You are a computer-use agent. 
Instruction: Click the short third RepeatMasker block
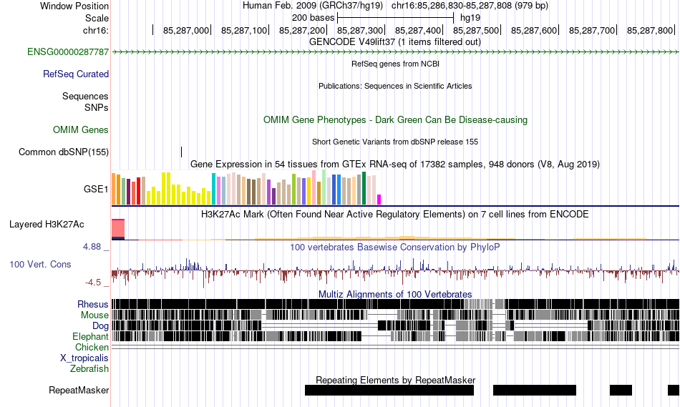point(621,390)
